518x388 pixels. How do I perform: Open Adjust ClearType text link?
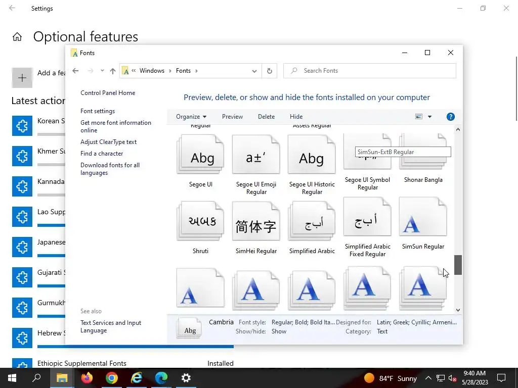click(108, 142)
